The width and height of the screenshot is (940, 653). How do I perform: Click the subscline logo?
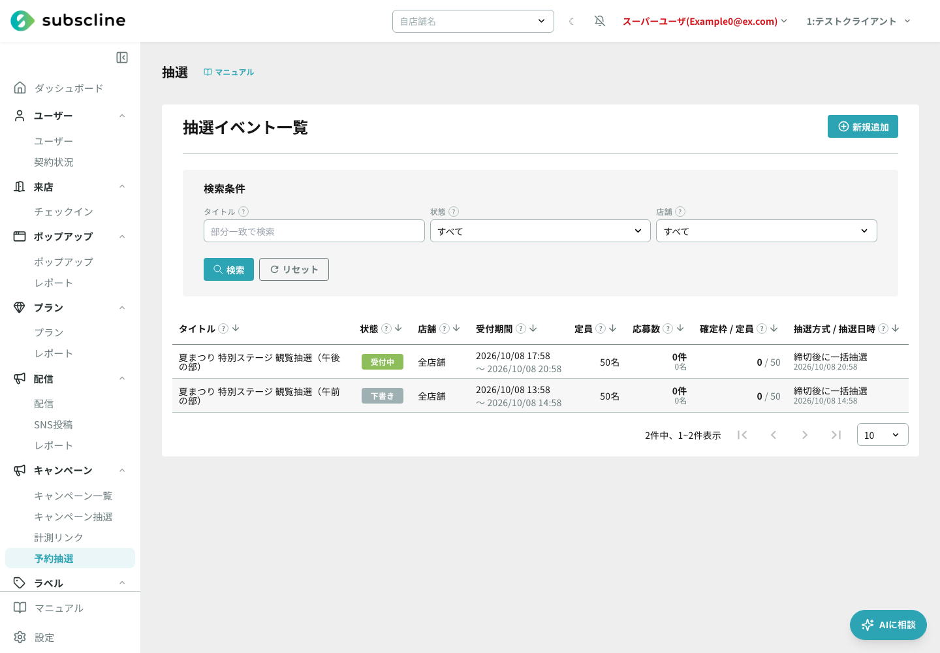coord(68,21)
